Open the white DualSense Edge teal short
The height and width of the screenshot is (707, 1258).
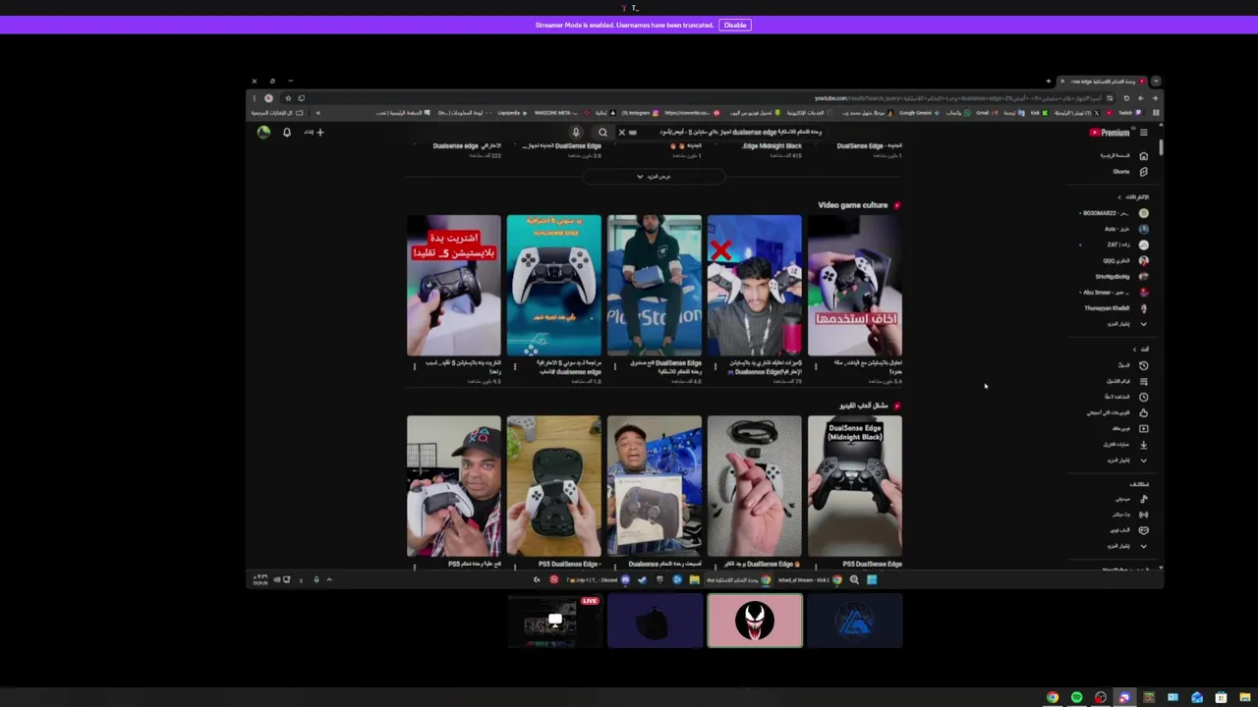click(x=554, y=285)
